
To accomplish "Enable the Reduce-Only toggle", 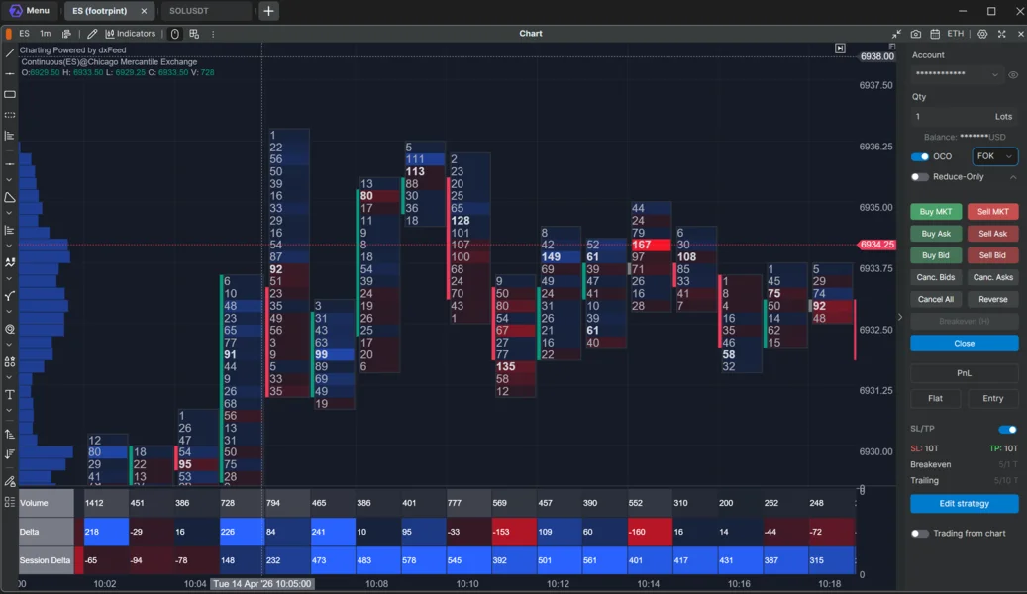I will [x=920, y=177].
